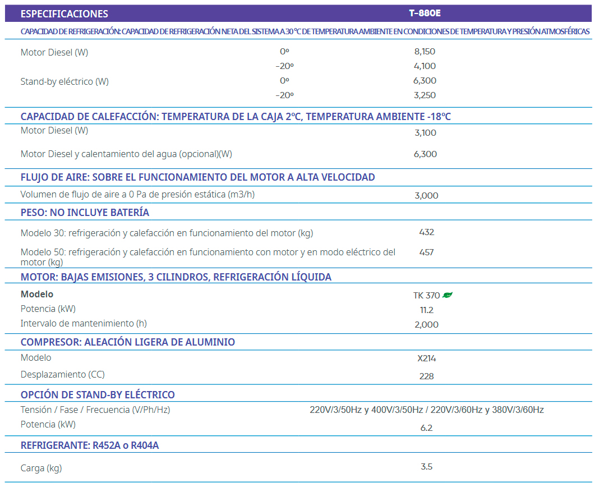The width and height of the screenshot is (599, 501).
Task: Select the 457 Modelo 50 weight value
Action: tap(426, 252)
